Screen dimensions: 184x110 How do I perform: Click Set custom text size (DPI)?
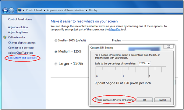23,58
